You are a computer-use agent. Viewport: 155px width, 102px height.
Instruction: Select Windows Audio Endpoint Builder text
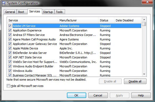pos(33,66)
